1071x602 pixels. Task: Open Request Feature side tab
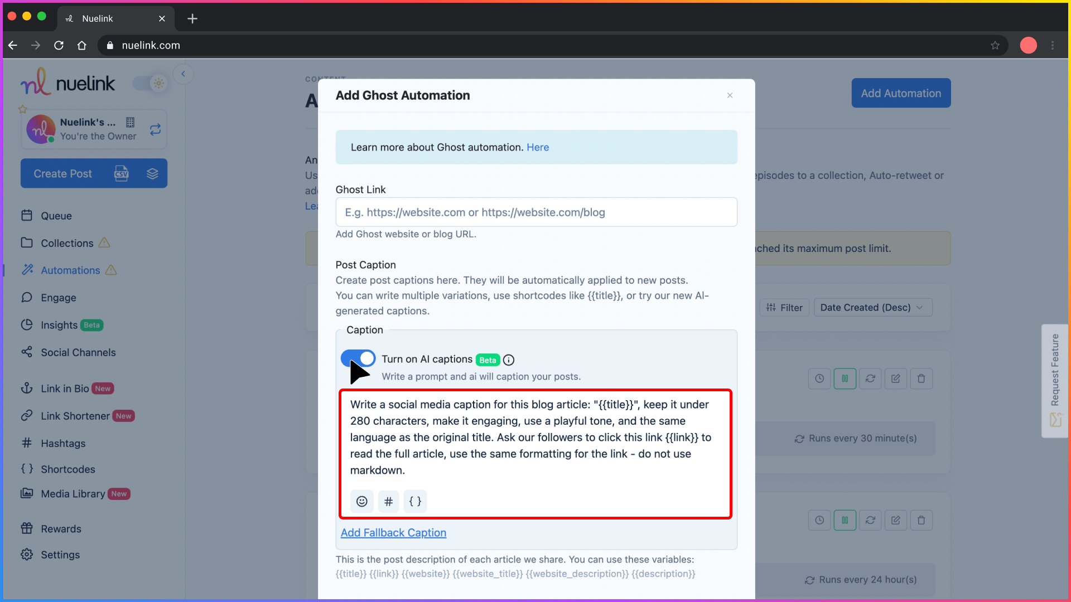pos(1054,381)
